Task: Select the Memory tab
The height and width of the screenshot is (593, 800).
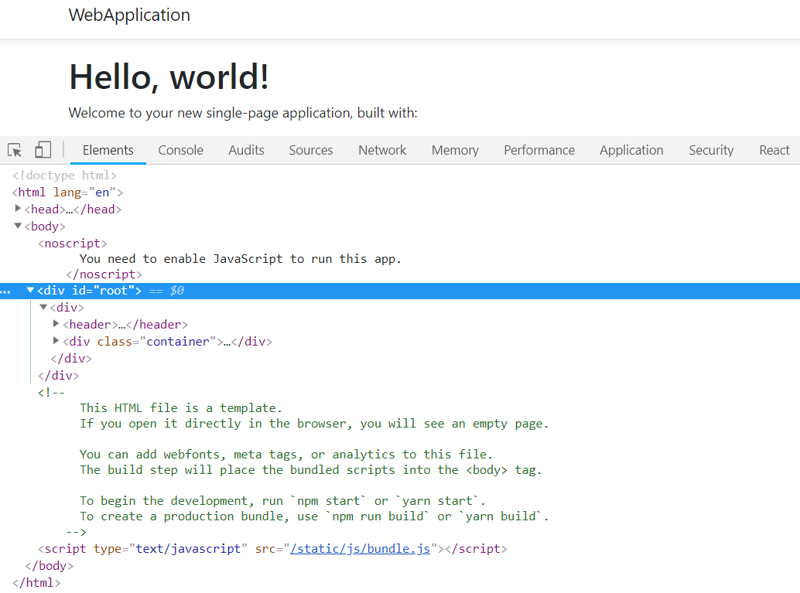Action: coord(454,150)
